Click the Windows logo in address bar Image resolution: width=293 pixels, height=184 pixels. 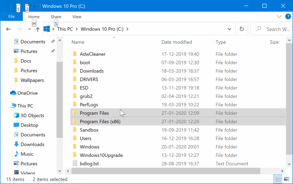coord(47,29)
